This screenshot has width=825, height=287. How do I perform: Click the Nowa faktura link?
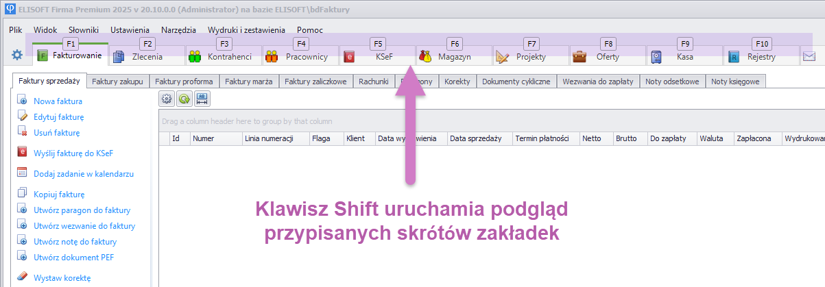coord(58,101)
